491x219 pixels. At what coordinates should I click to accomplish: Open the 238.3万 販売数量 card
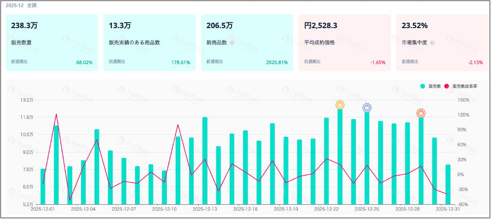(x=51, y=43)
